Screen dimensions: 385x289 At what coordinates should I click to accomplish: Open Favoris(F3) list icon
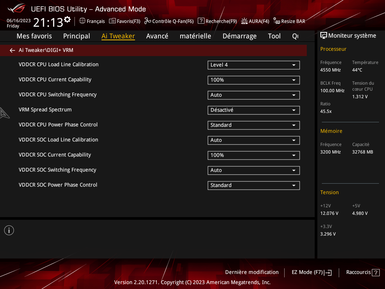point(112,21)
